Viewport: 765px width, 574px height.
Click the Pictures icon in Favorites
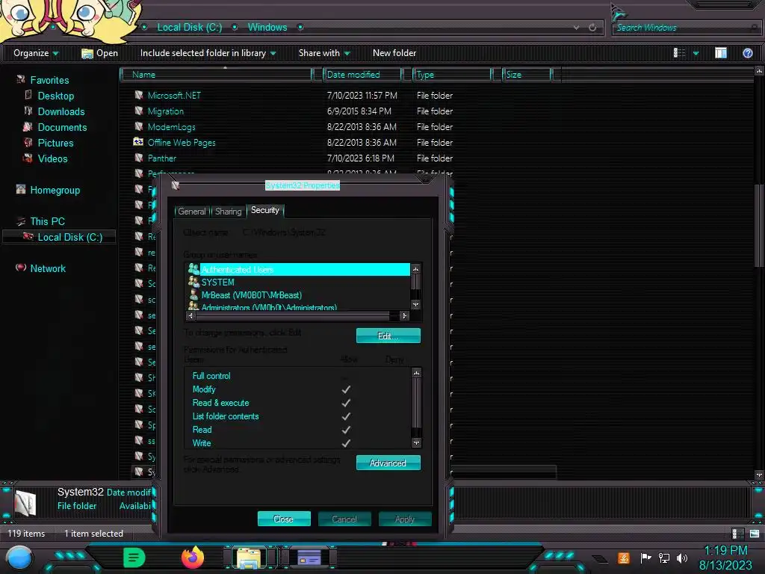click(x=28, y=143)
